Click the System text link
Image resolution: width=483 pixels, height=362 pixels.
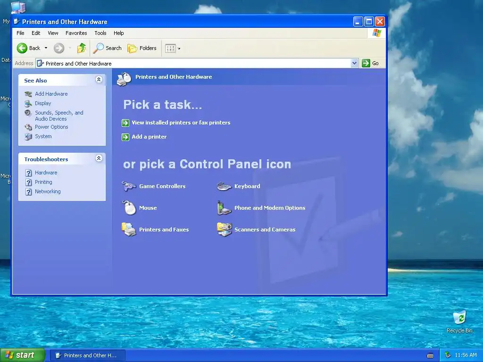43,136
